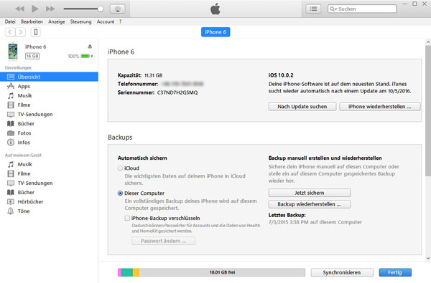Click the blue Fertig button

395,272
